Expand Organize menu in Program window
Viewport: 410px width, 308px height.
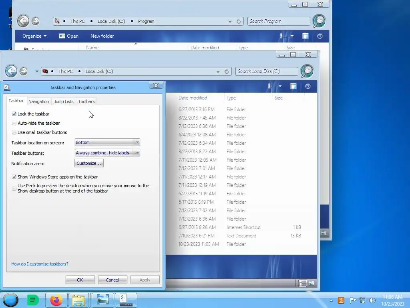pos(34,36)
